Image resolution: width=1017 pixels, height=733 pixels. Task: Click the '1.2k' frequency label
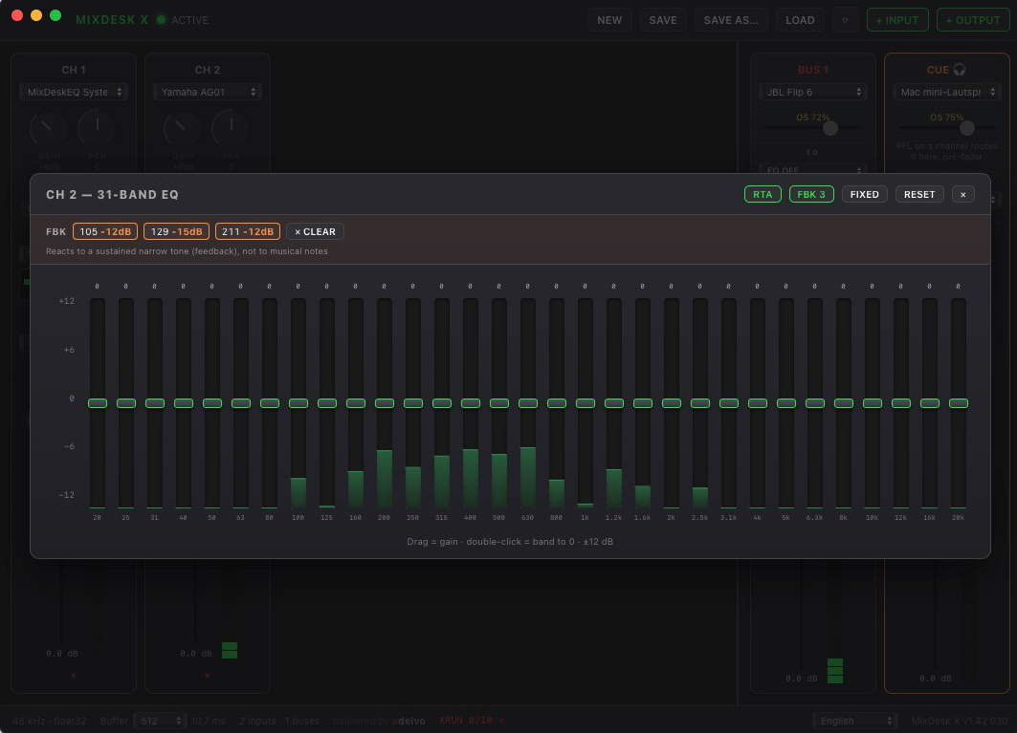click(x=613, y=518)
